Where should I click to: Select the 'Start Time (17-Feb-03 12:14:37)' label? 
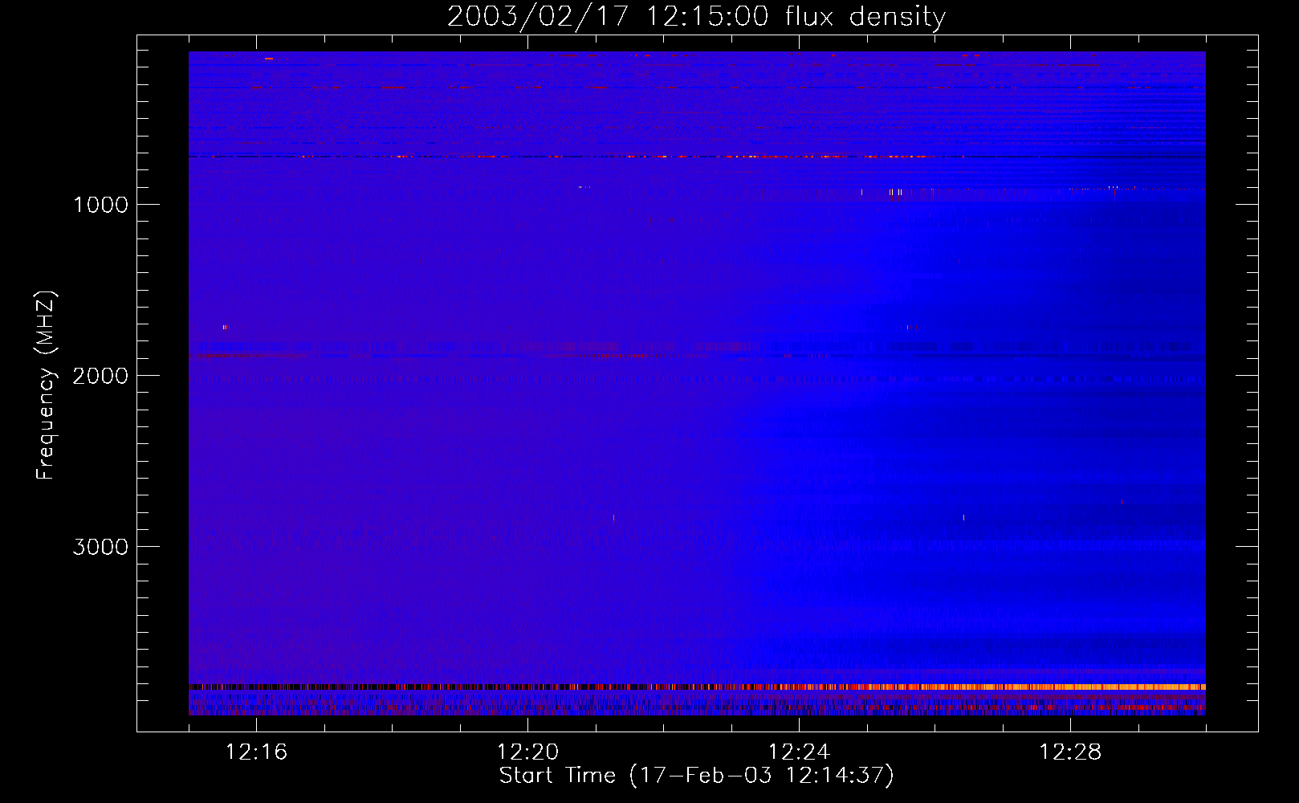[696, 776]
